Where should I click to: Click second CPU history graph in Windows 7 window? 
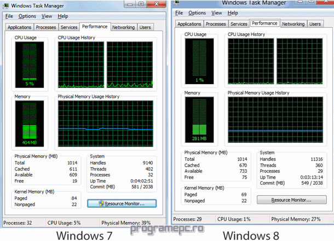click(130, 64)
